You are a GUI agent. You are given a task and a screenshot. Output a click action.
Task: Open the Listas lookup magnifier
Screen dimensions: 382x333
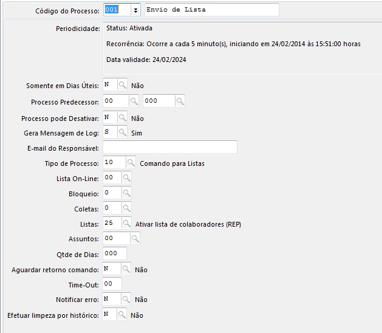(126, 224)
